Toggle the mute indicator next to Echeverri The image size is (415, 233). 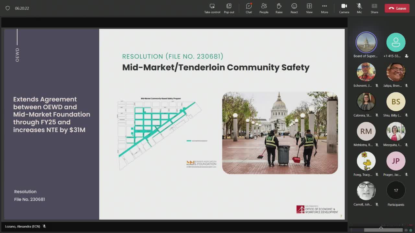click(x=376, y=85)
